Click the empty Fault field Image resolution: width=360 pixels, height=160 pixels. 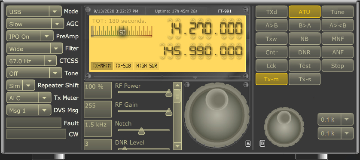[x=34, y=123]
